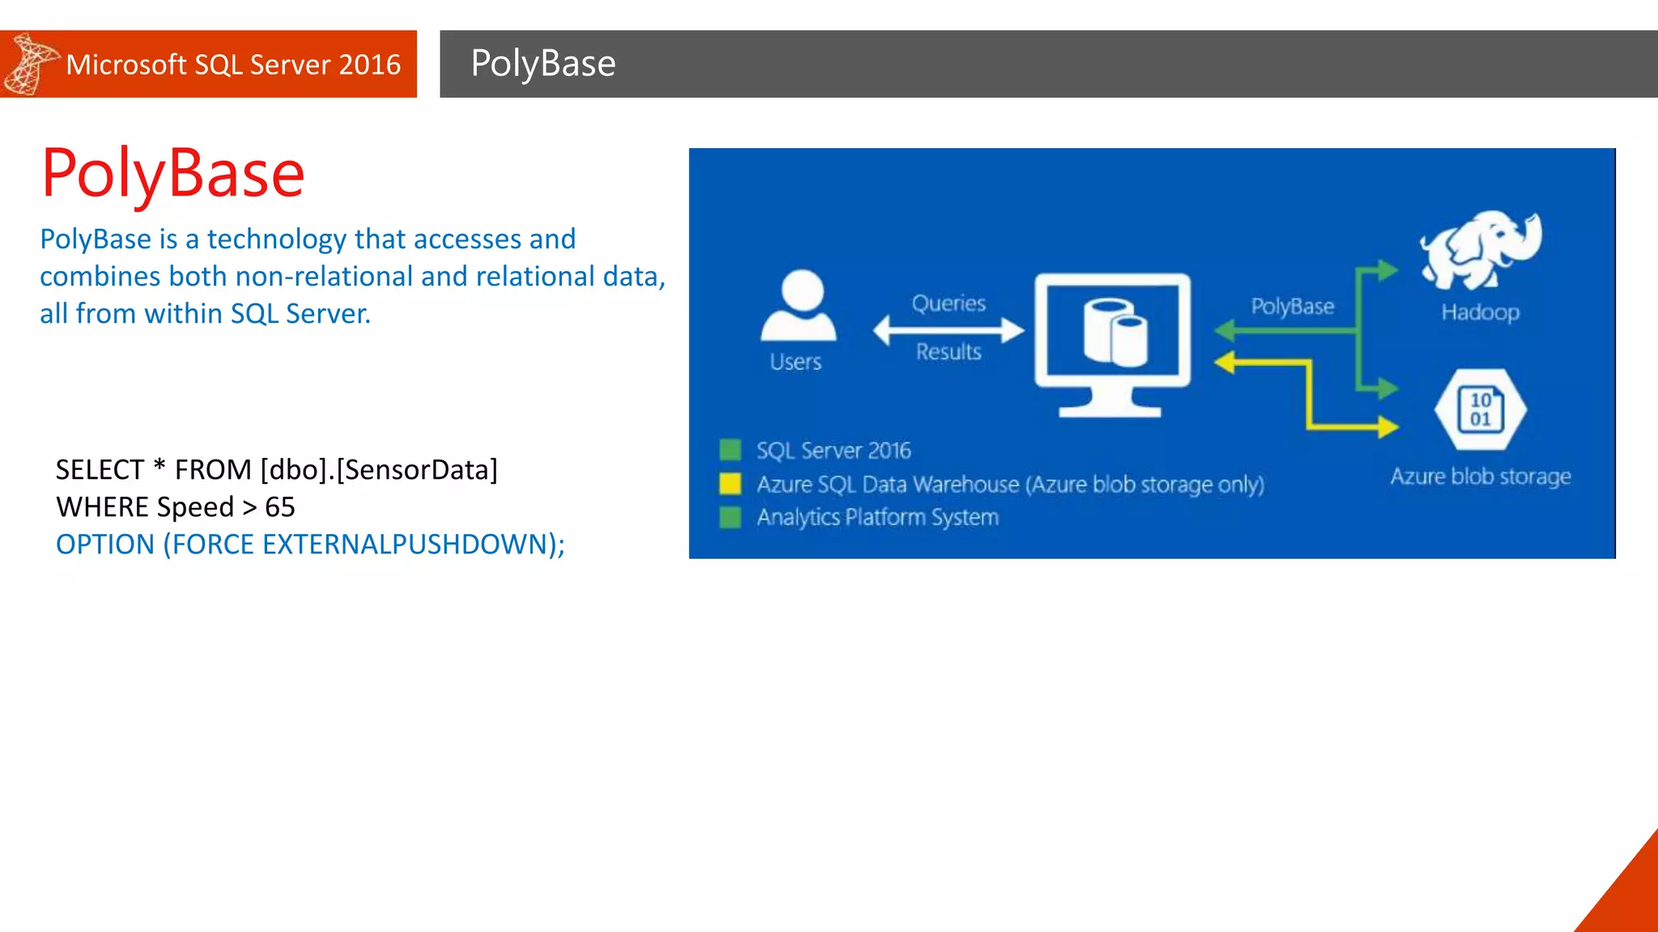Click 'Analytics Platform System' legend text

(878, 517)
